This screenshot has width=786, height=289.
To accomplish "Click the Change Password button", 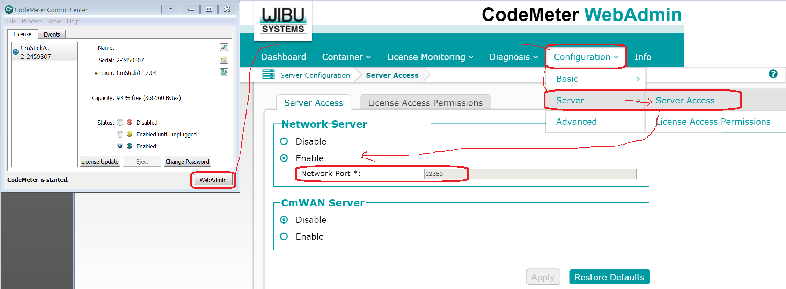I will 187,161.
